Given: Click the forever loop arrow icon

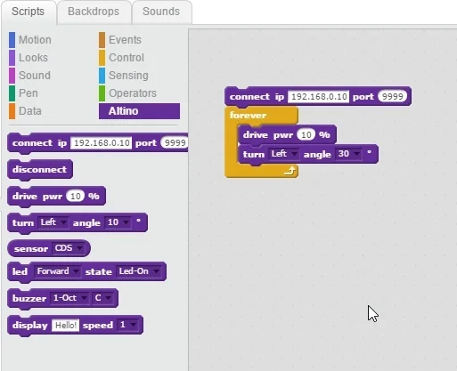Looking at the screenshot, I should [x=290, y=171].
